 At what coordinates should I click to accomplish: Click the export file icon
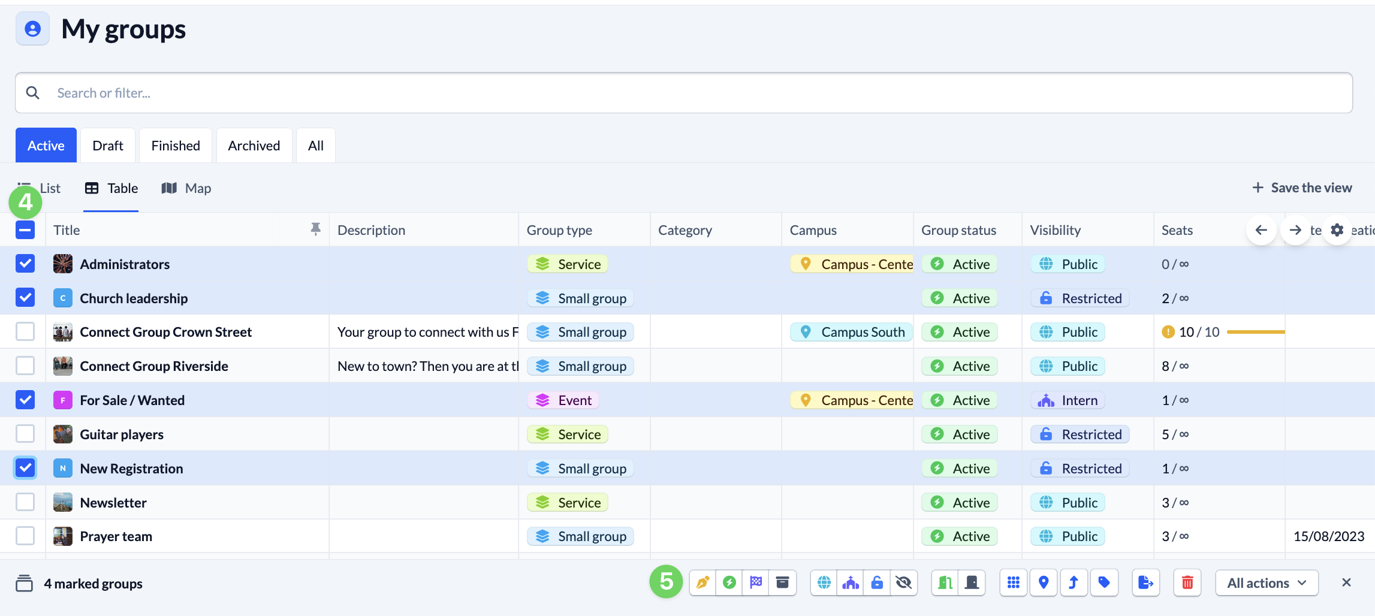1145,582
